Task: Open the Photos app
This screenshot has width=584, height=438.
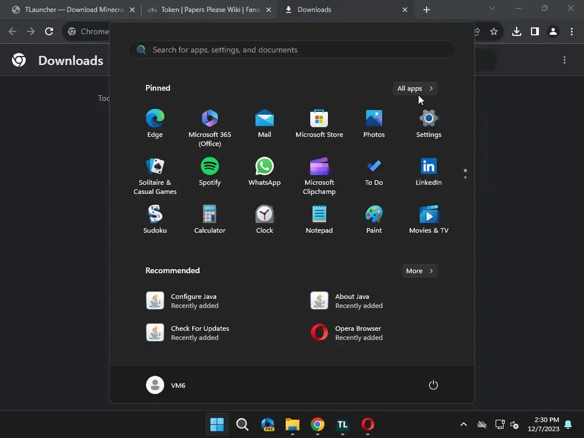Action: click(x=374, y=124)
